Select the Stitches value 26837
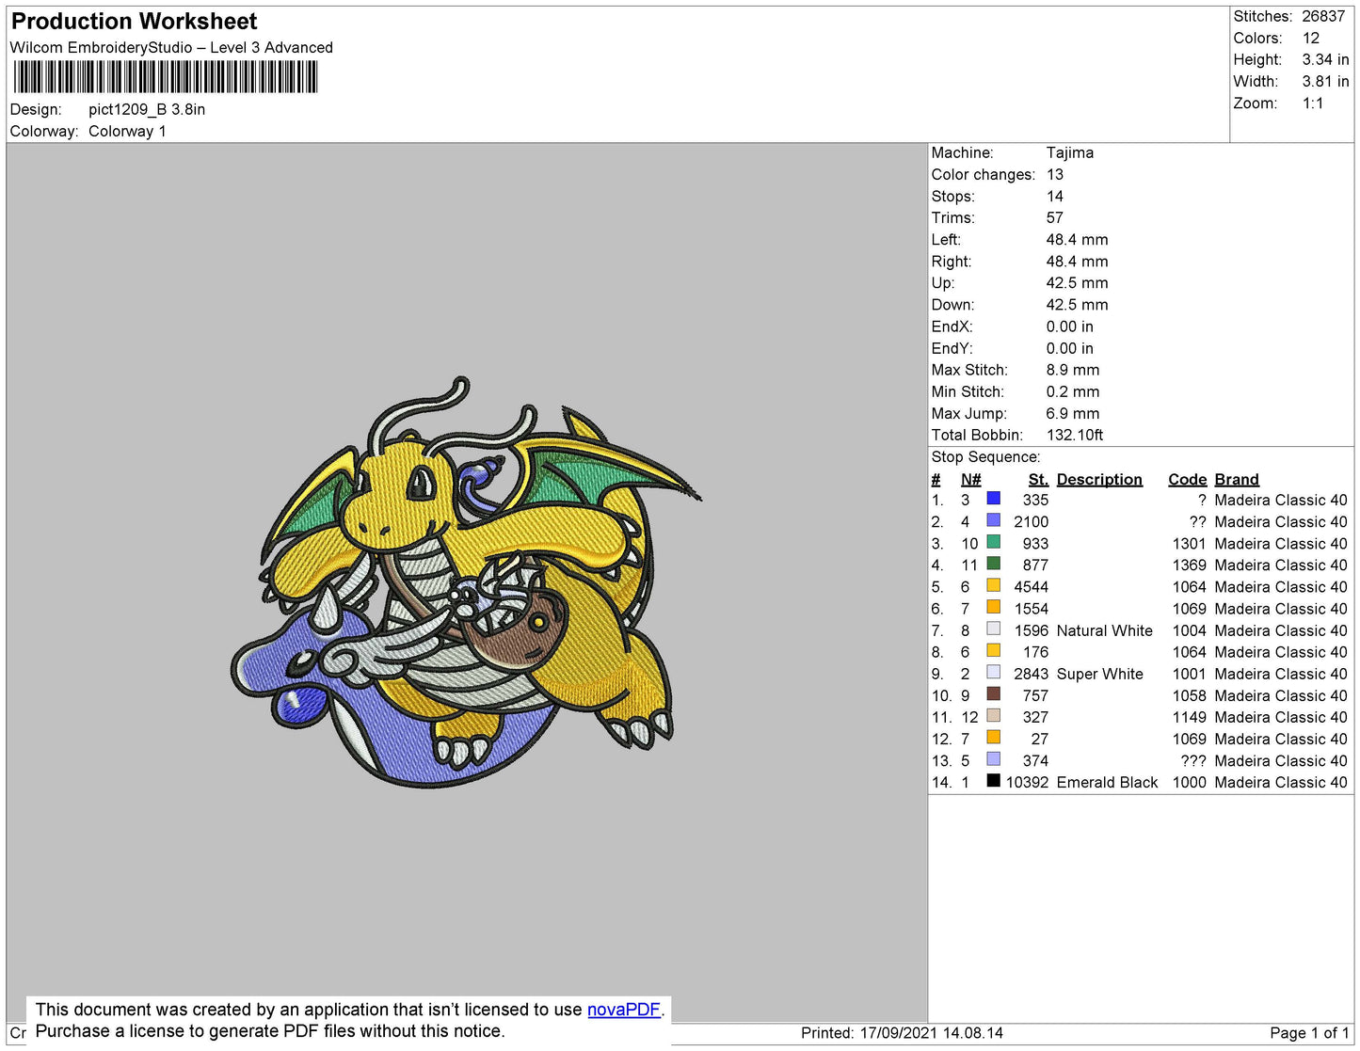The width and height of the screenshot is (1360, 1051). pos(1322,16)
